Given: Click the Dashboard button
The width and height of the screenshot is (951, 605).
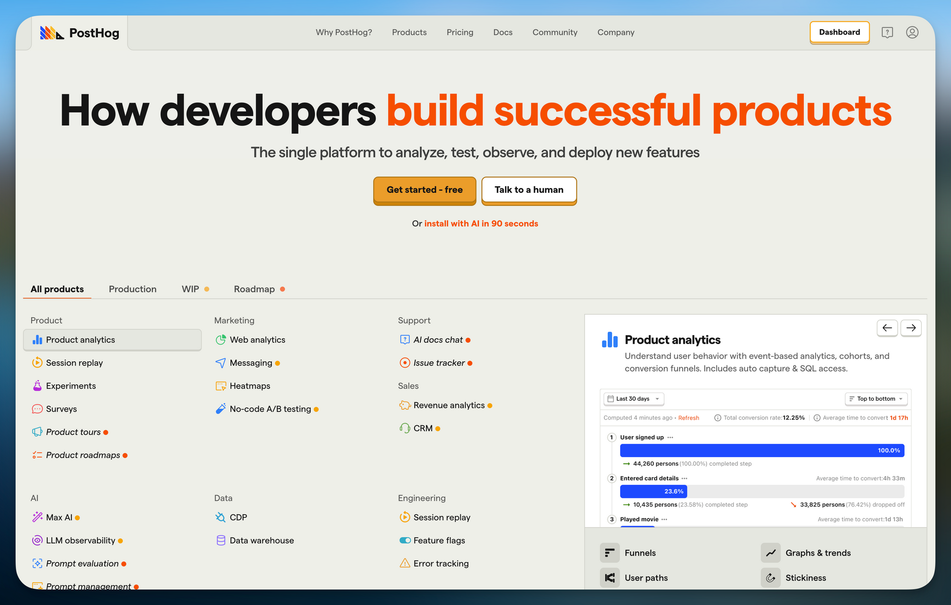Looking at the screenshot, I should (x=839, y=32).
